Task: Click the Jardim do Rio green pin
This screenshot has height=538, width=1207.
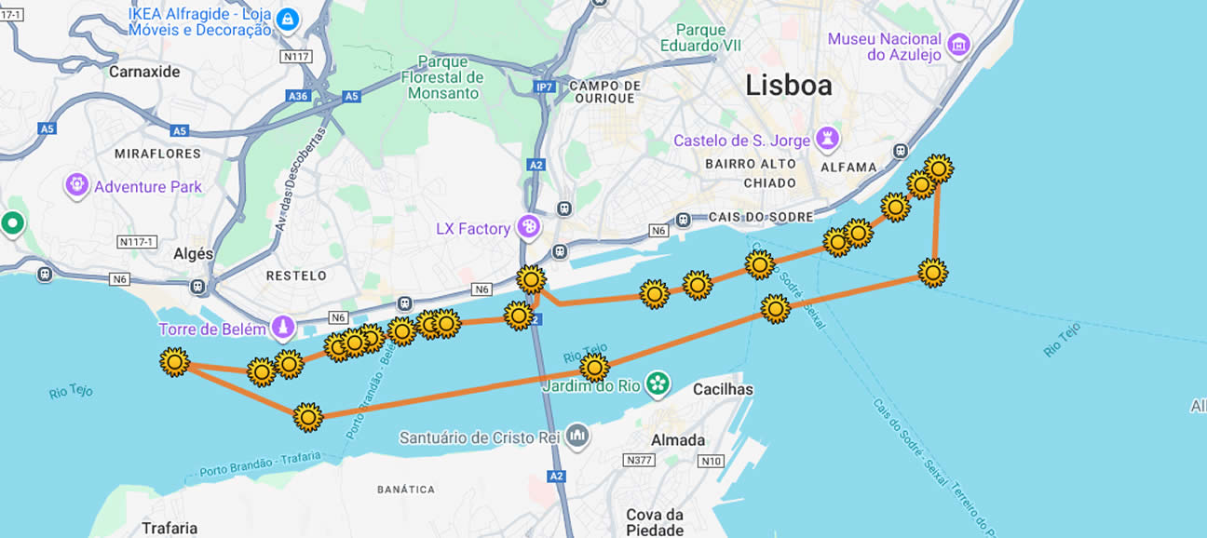Action: [658, 383]
